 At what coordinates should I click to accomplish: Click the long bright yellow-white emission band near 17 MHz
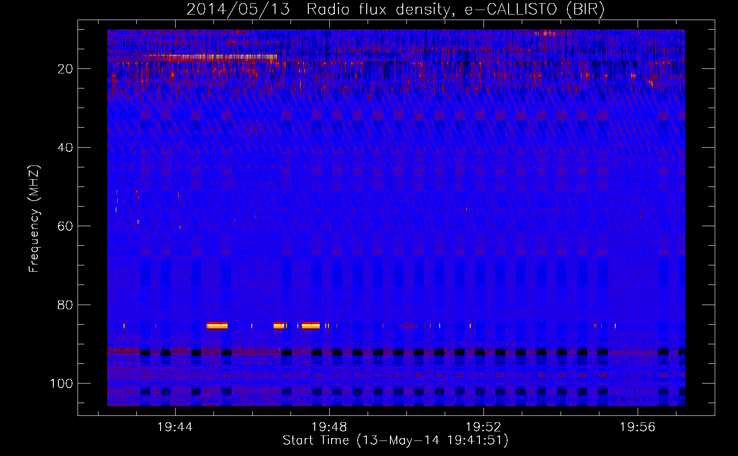tap(210, 57)
